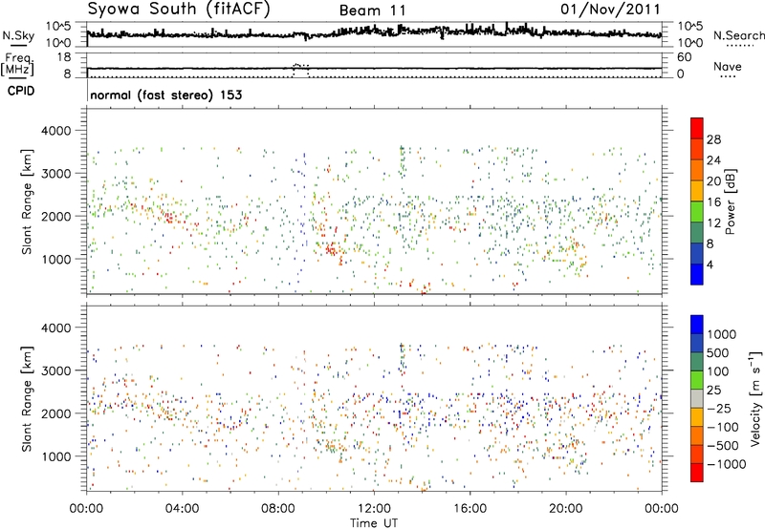Screen dimensions: 765x529
Task: Click the 'Time UT' axis title
Action: click(374, 523)
